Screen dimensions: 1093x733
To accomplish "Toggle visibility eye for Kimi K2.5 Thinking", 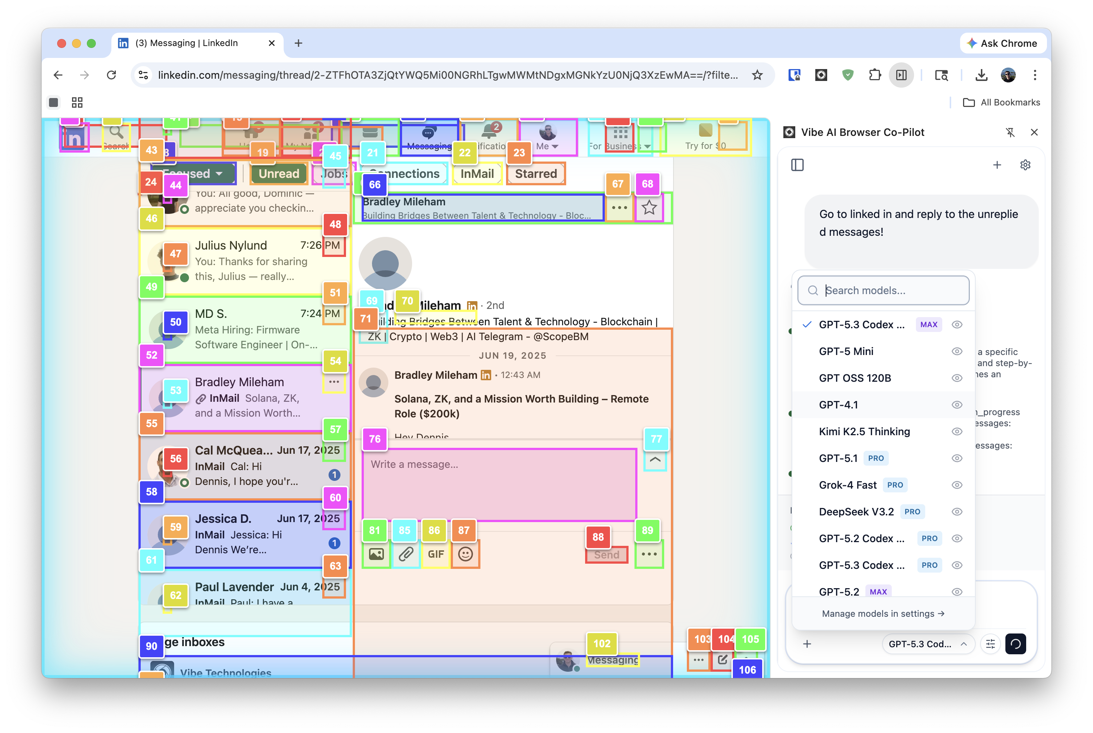I will (956, 431).
